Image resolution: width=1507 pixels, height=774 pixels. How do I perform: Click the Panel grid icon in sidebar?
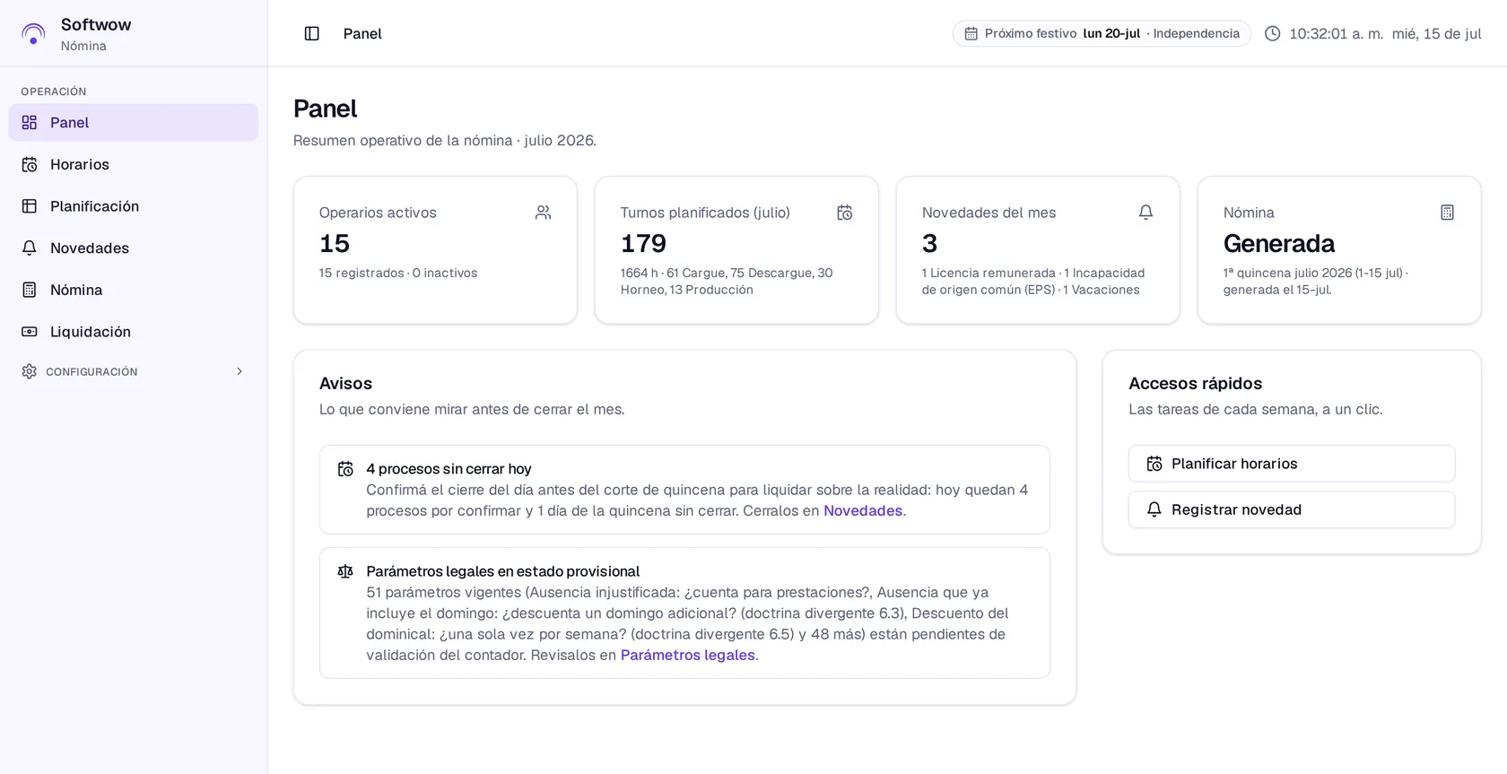30,123
